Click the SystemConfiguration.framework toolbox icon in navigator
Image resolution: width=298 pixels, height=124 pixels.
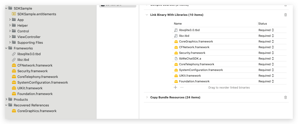(14, 83)
